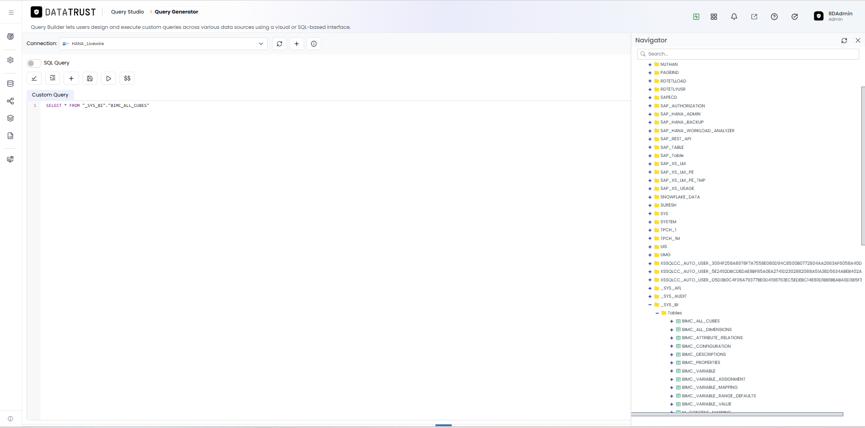Click the Query Generator breadcrumb
Screen dimensions: 865x428
(176, 12)
